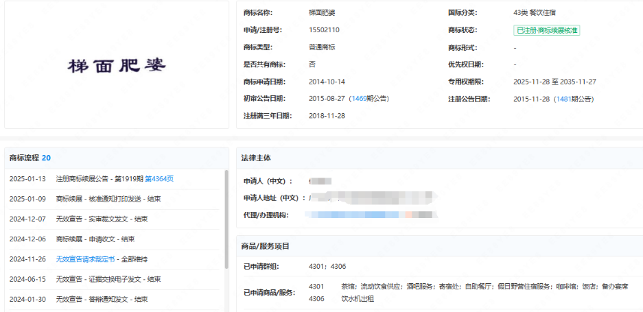Click the blurred 代理/办理机构 agency name
The image size is (643, 312).
(x=371, y=215)
